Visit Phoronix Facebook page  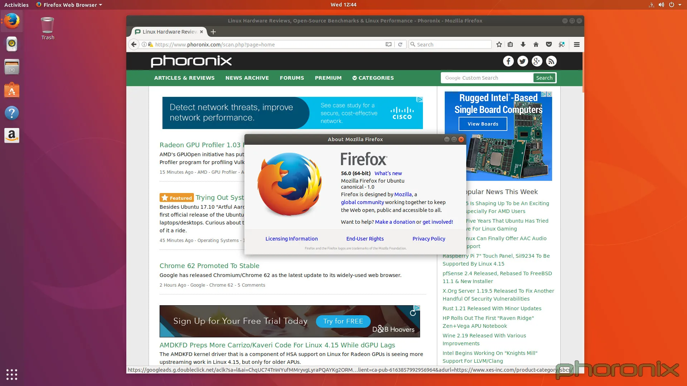pos(508,61)
